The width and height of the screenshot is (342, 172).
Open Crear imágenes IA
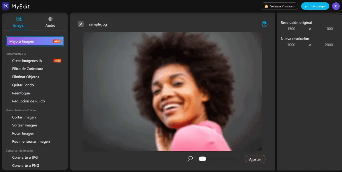click(x=27, y=61)
